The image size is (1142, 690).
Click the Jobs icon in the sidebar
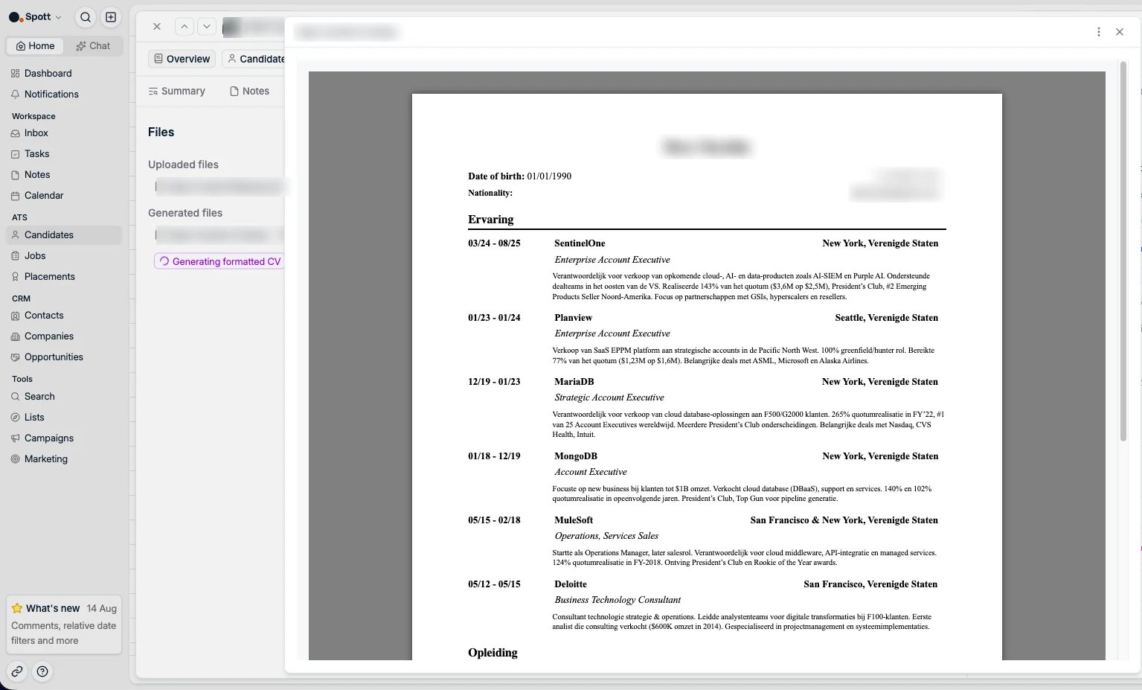(16, 256)
